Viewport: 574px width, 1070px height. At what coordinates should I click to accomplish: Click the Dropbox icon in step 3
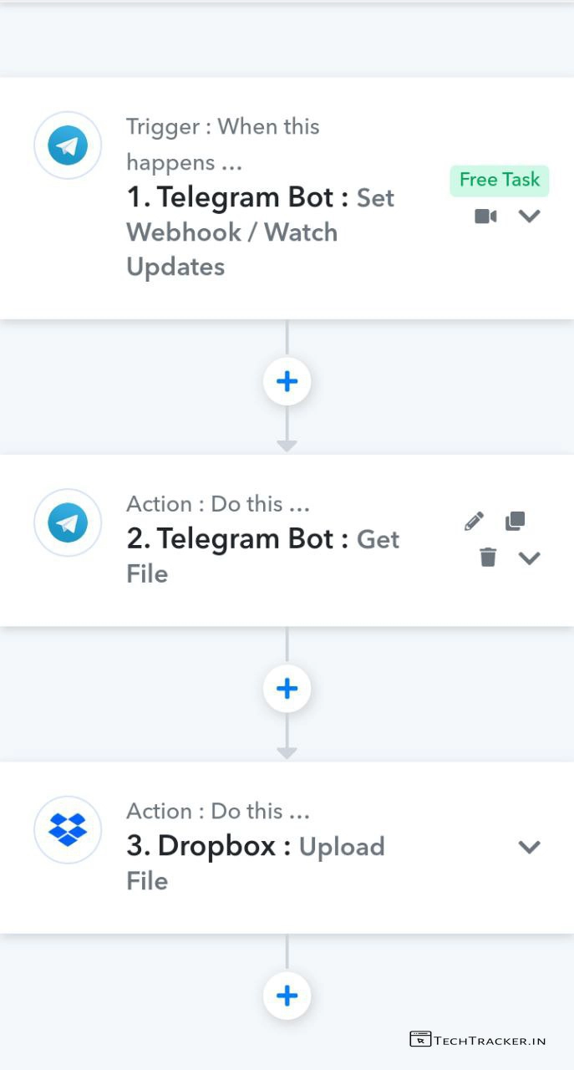[x=68, y=830]
